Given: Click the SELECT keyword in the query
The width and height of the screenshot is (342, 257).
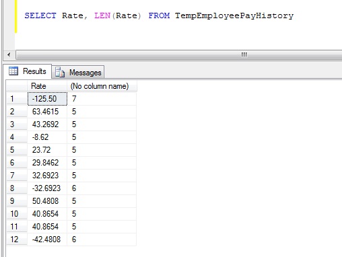Looking at the screenshot, I should [40, 15].
